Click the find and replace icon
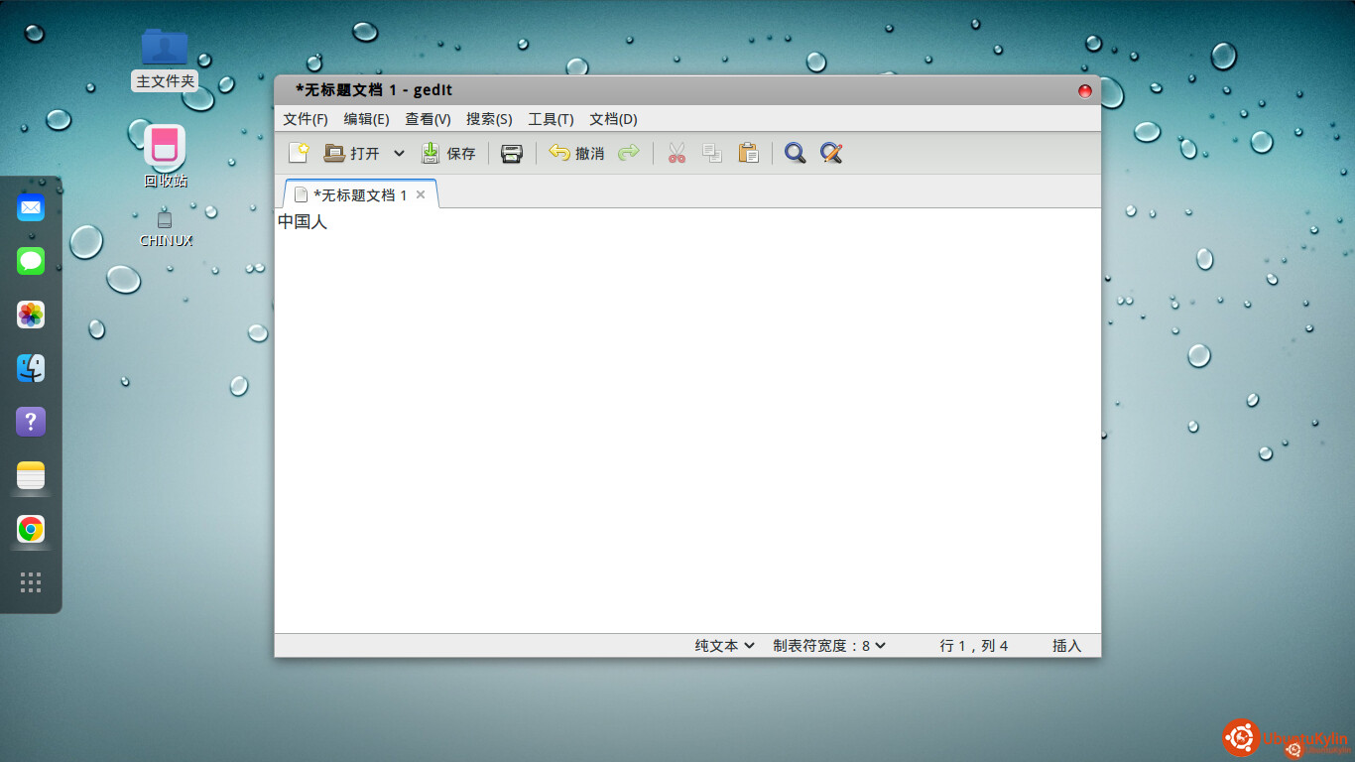 (831, 153)
